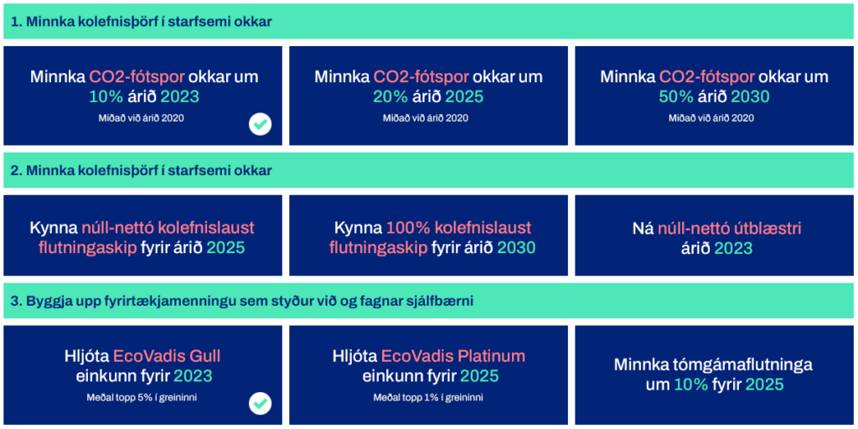Open the 50% CO2-fótspor 2030 card
858x429 pixels.
click(714, 96)
